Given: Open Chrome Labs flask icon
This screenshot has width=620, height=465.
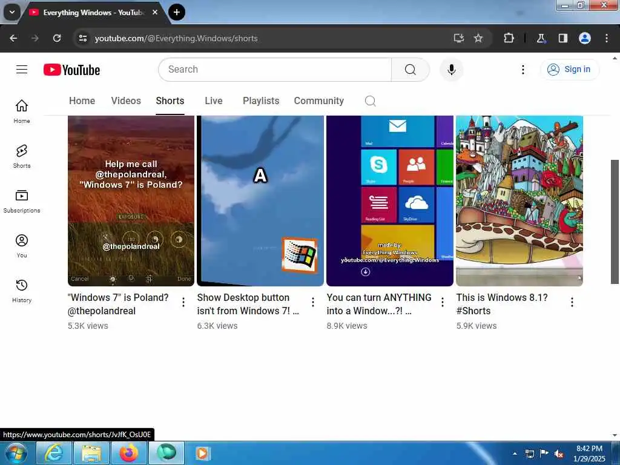Looking at the screenshot, I should coord(541,38).
